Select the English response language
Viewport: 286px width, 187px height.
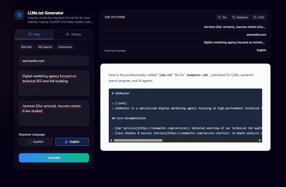pos(72,142)
